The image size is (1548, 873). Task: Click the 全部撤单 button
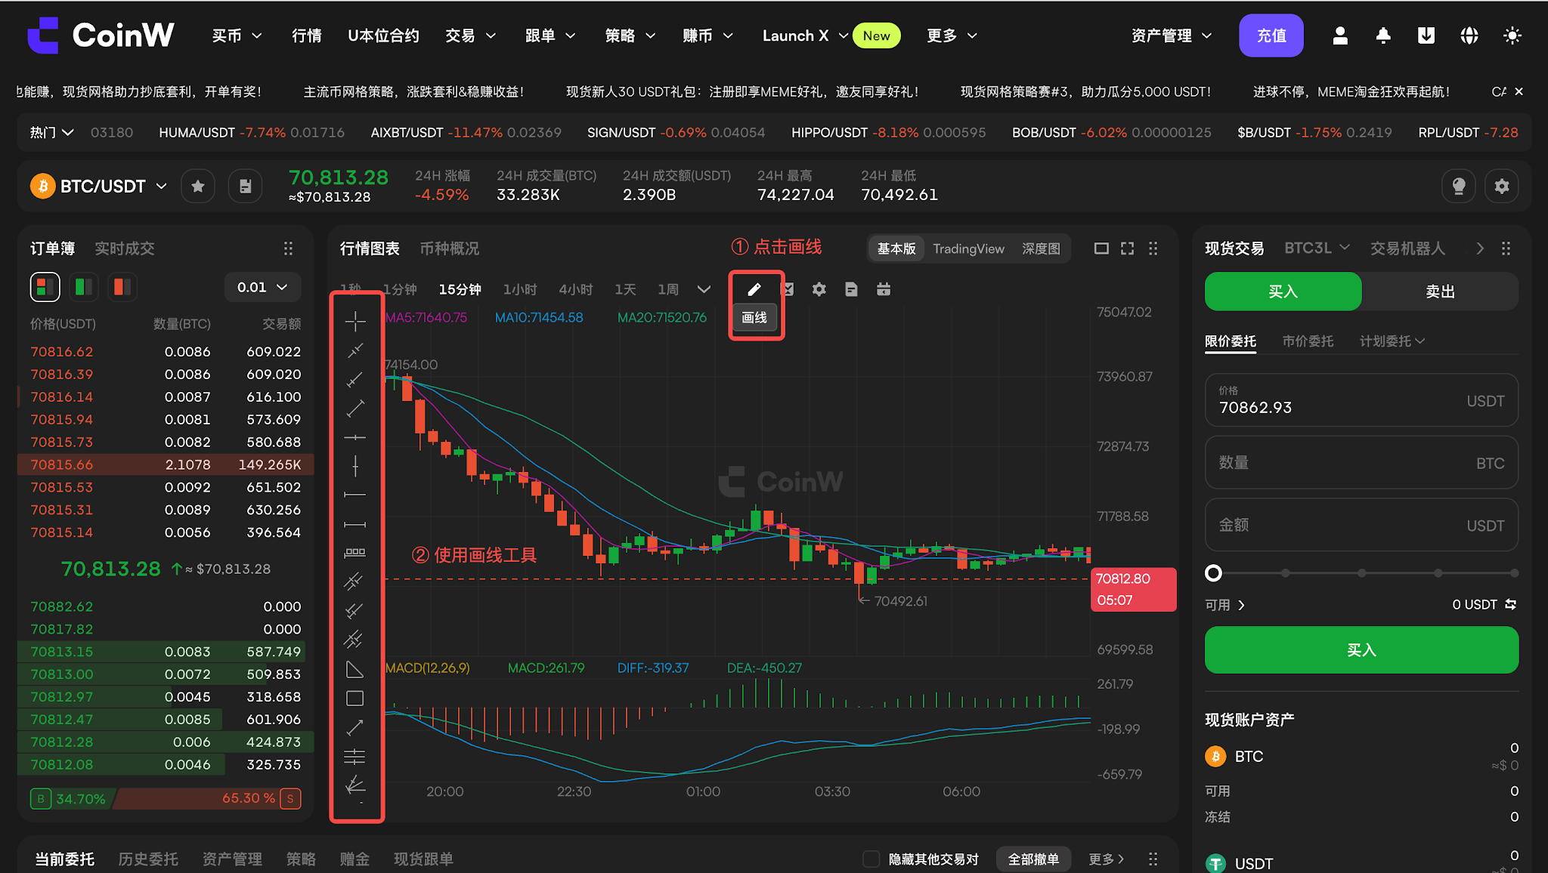pos(1033,859)
